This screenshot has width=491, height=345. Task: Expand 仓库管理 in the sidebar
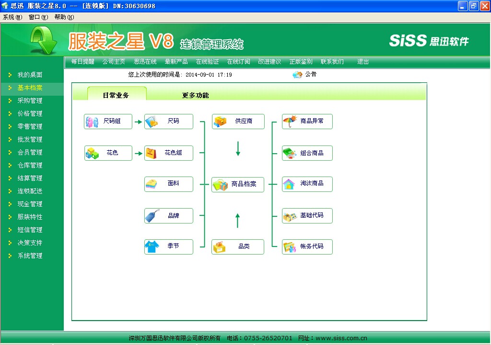pos(30,166)
